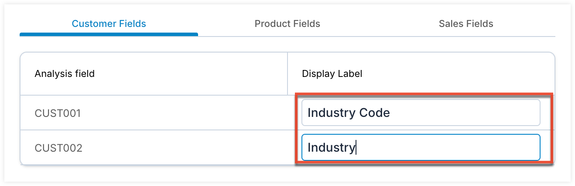Click the Customer Fields tab label text
This screenshot has height=186, width=575.
click(109, 24)
